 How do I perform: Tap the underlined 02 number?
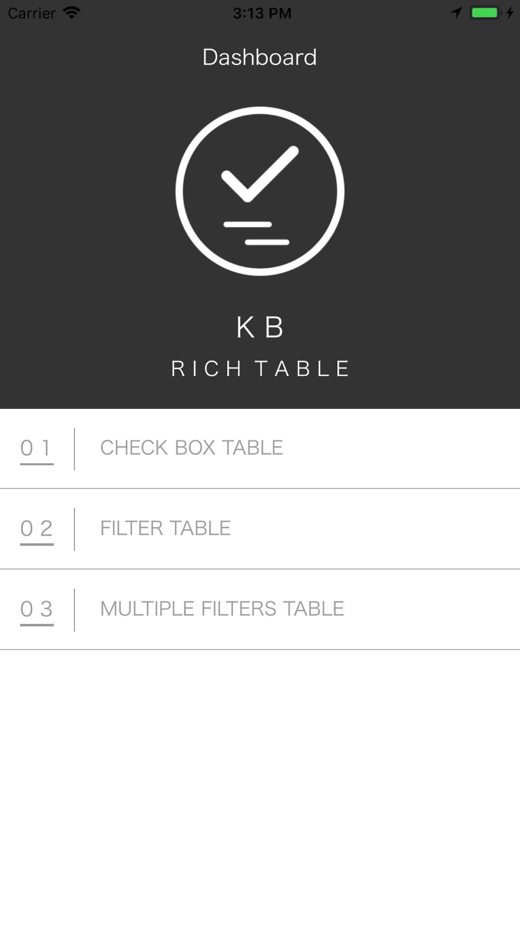[37, 529]
